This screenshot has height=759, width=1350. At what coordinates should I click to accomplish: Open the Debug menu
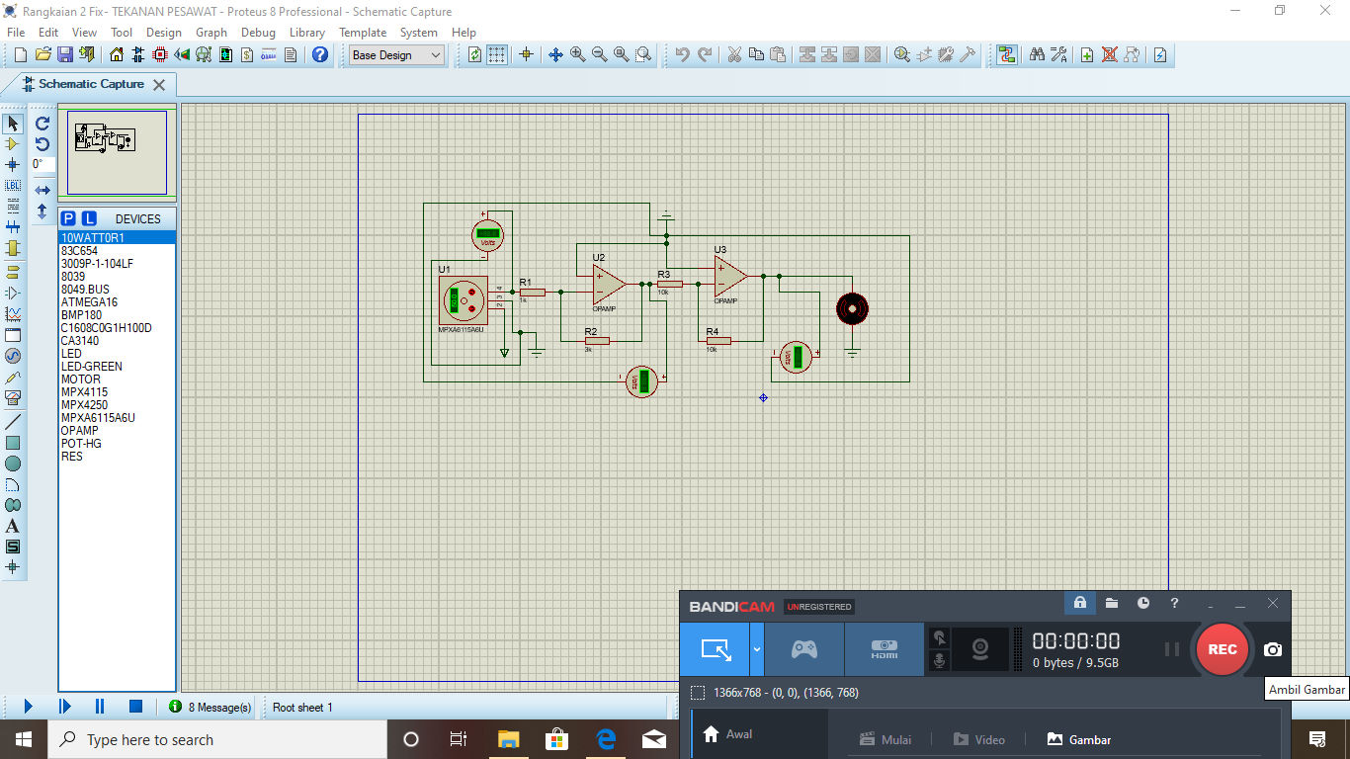[x=258, y=33]
